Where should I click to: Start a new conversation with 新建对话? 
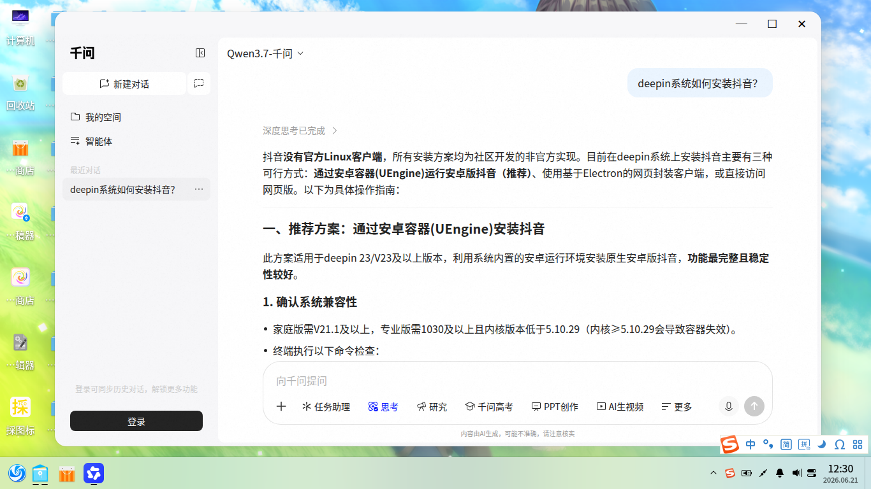(x=124, y=83)
